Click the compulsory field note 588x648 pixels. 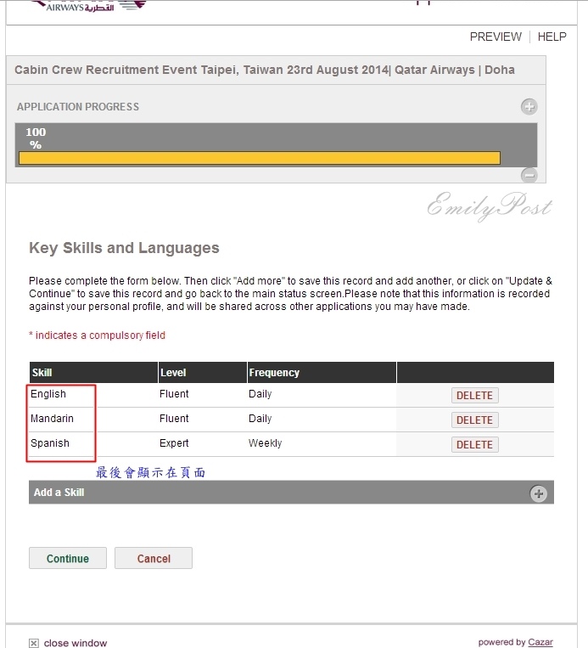tap(97, 335)
